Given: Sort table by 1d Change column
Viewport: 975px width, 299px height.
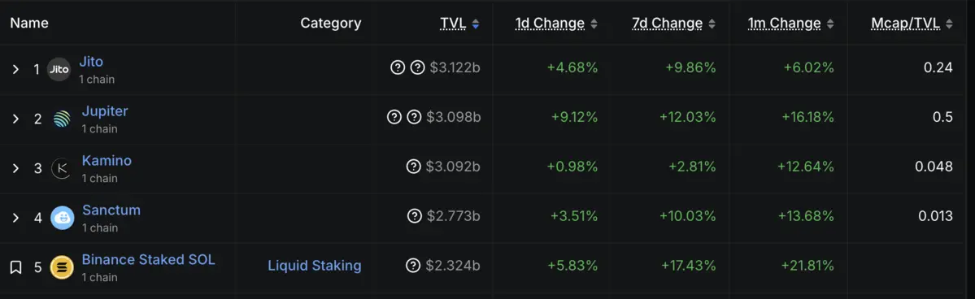Looking at the screenshot, I should coord(556,24).
